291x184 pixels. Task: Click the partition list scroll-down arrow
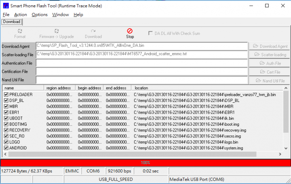(286, 148)
